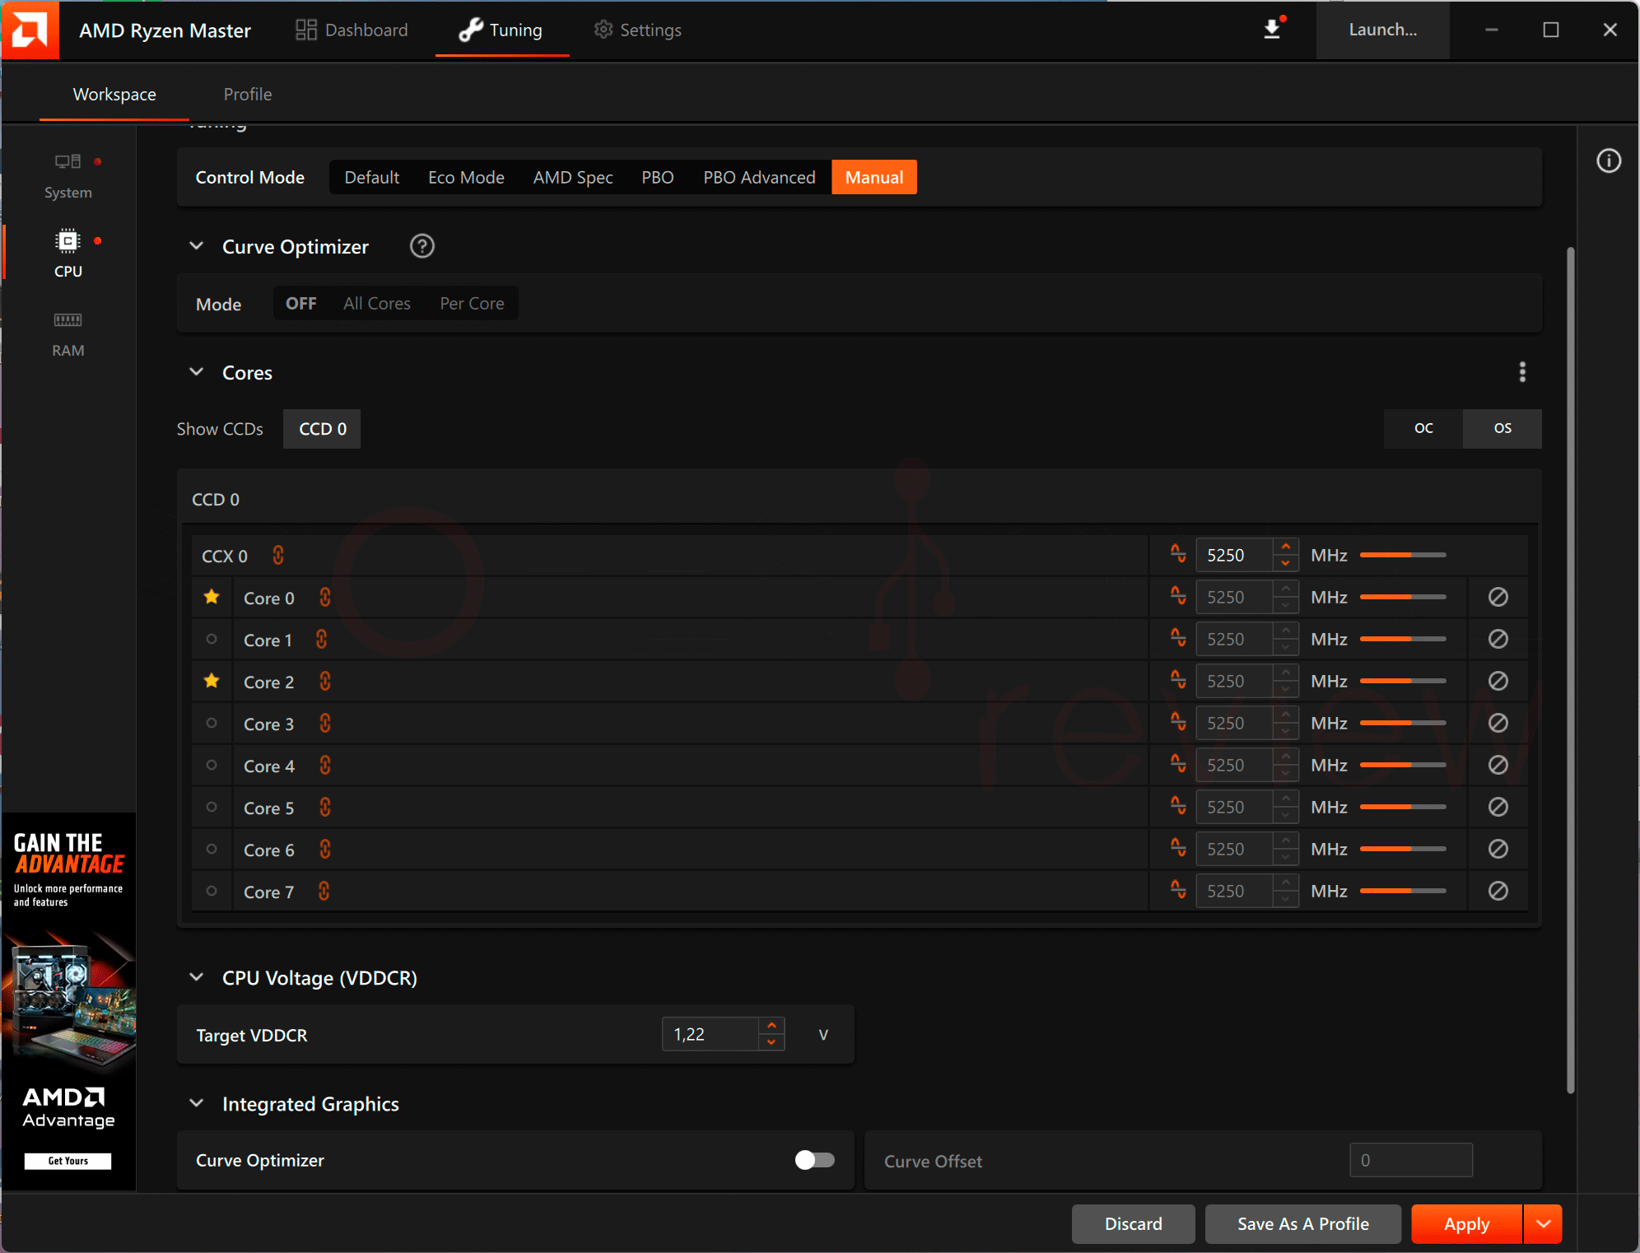Open the update download icon
The height and width of the screenshot is (1253, 1640).
click(1273, 30)
